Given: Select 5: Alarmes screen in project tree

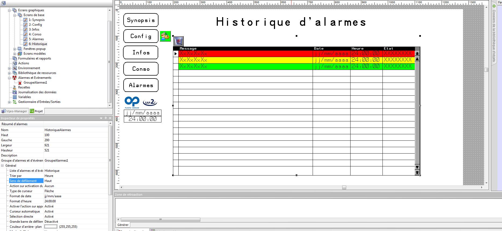Looking at the screenshot, I should pos(36,39).
